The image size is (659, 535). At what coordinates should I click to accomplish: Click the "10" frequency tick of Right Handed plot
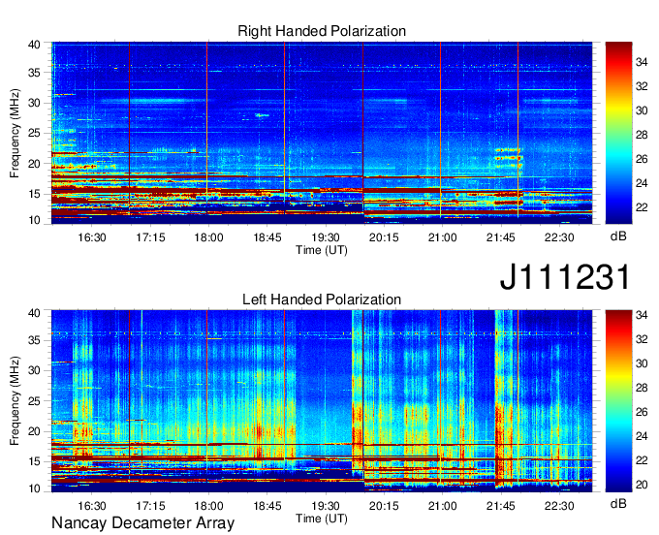pos(34,220)
